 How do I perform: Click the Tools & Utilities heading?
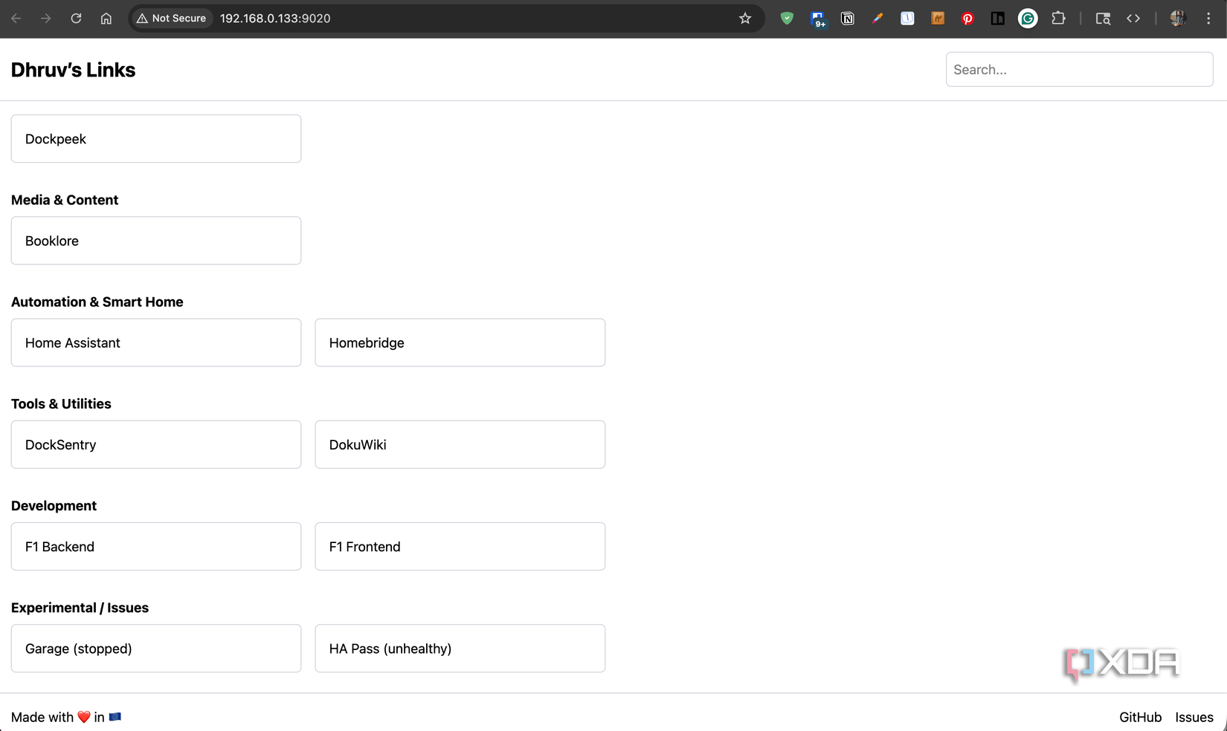coord(61,403)
